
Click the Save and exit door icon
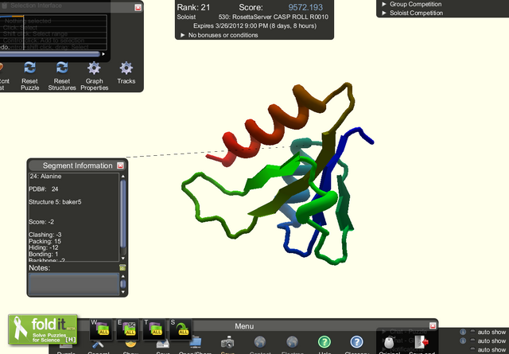pyautogui.click(x=422, y=342)
